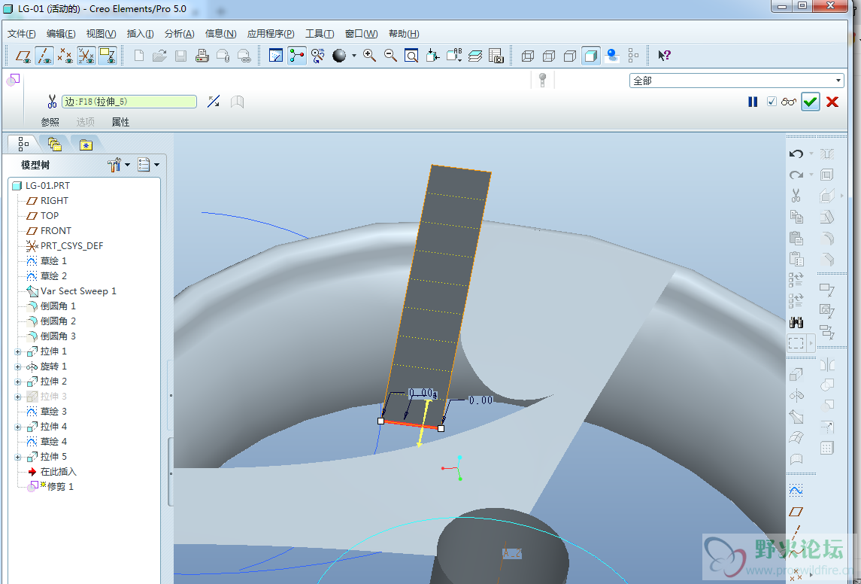Refit the model to screen
Screen dimensions: 861x584
pyautogui.click(x=411, y=56)
